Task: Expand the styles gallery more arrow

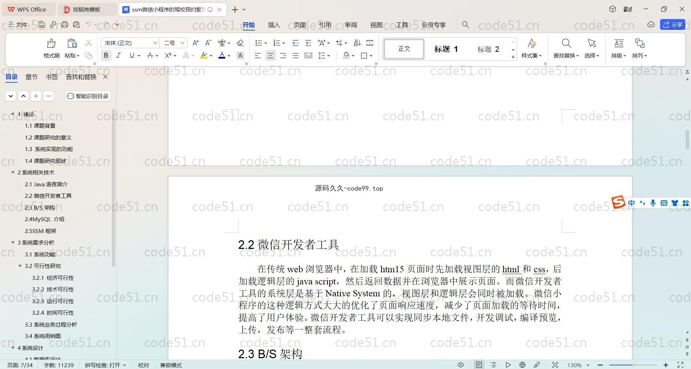Action: click(x=513, y=57)
